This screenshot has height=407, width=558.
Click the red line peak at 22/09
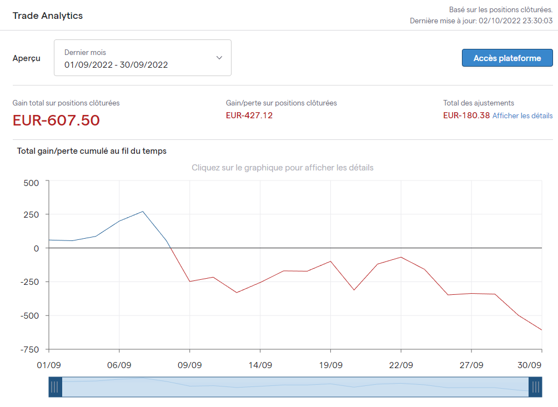[x=401, y=257]
